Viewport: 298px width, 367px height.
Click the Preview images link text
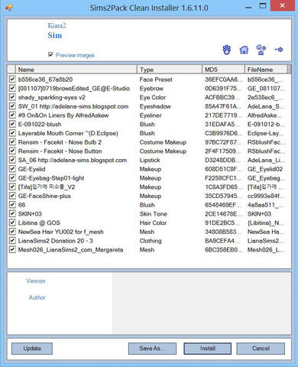[x=75, y=55]
